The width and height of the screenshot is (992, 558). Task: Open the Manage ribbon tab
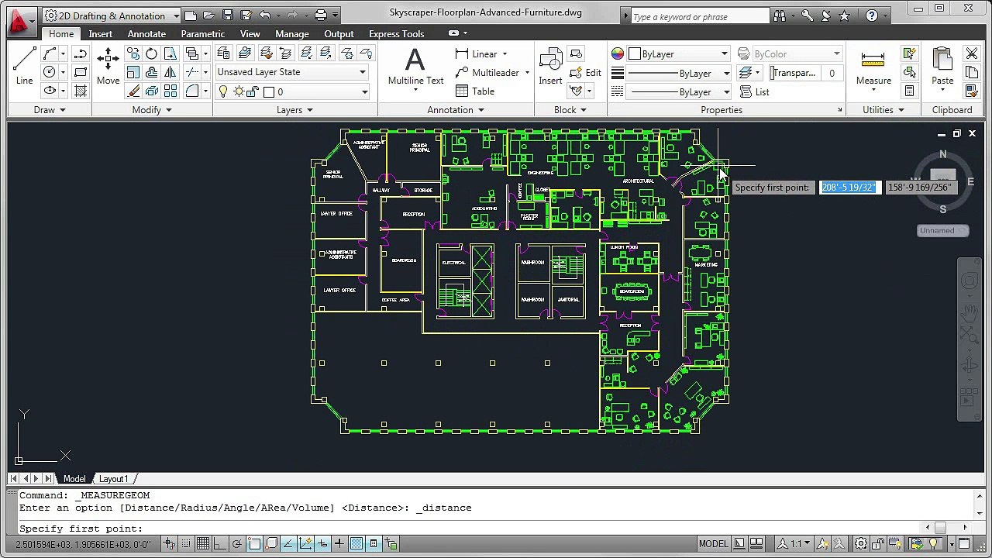point(292,34)
